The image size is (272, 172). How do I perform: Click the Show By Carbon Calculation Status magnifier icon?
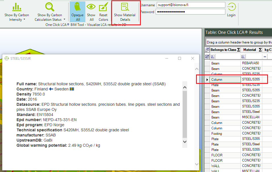coord(50,7)
